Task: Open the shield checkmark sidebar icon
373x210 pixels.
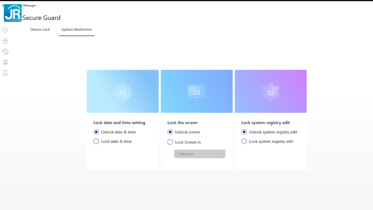Action: (5, 30)
